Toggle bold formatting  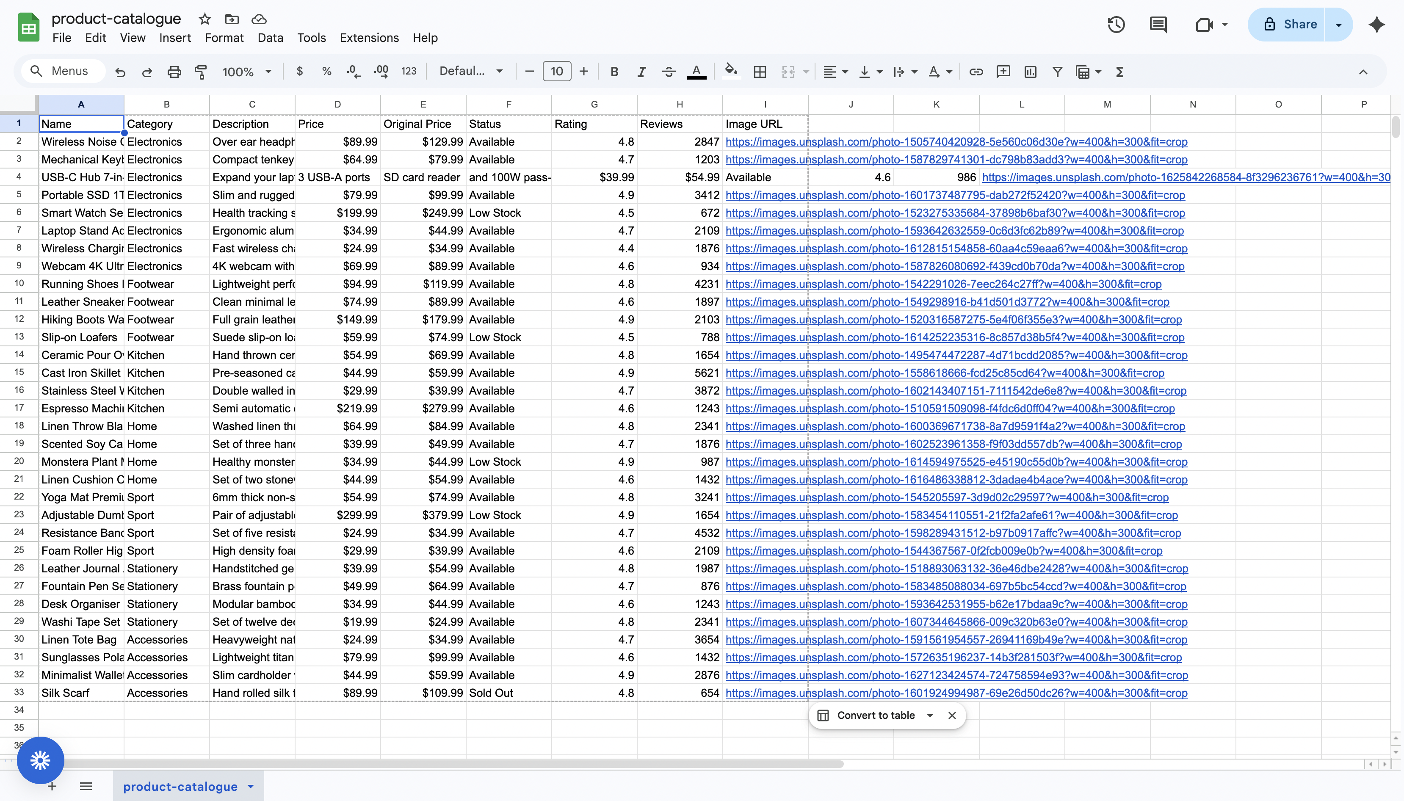pyautogui.click(x=614, y=72)
